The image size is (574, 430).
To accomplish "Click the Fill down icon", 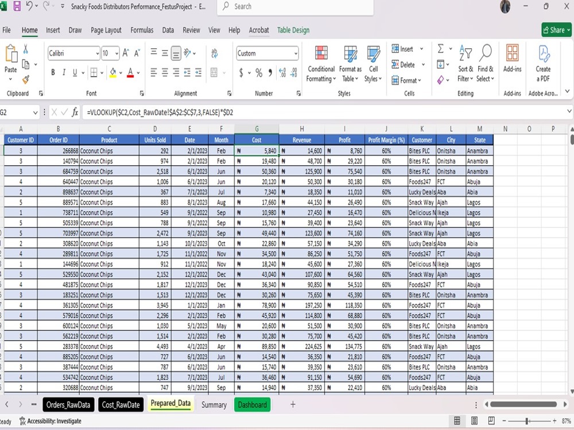I will pos(441,64).
